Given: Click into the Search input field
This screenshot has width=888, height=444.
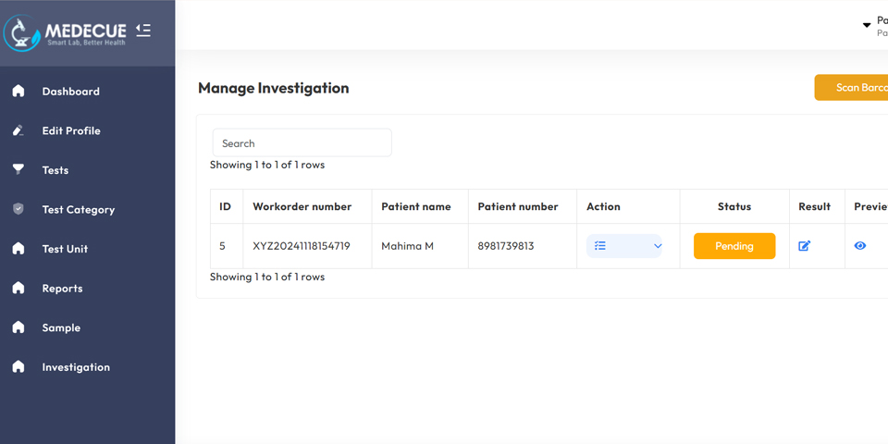Looking at the screenshot, I should pyautogui.click(x=302, y=143).
